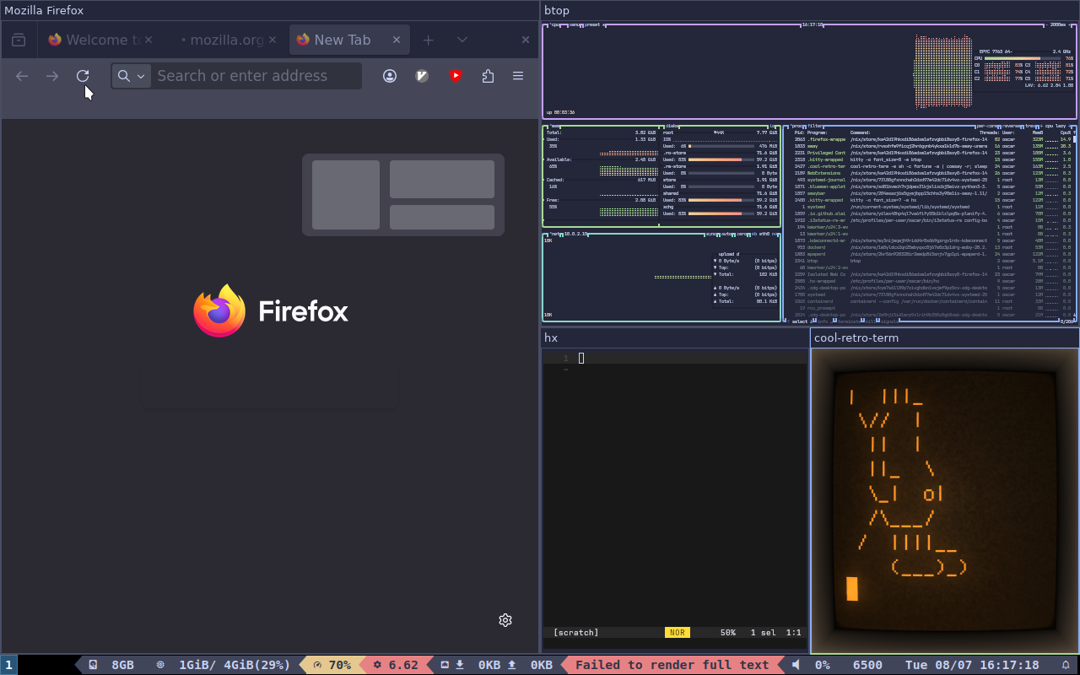Click the Available memory row in btop
Viewport: 1080px width, 675px height.
[601, 159]
